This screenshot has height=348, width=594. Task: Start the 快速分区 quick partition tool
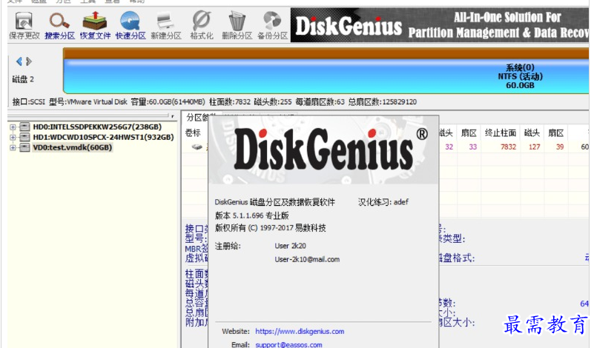pos(131,25)
